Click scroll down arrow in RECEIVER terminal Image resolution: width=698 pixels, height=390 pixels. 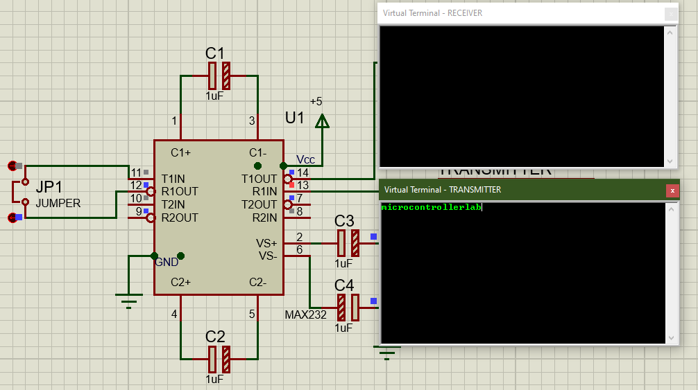(670, 161)
